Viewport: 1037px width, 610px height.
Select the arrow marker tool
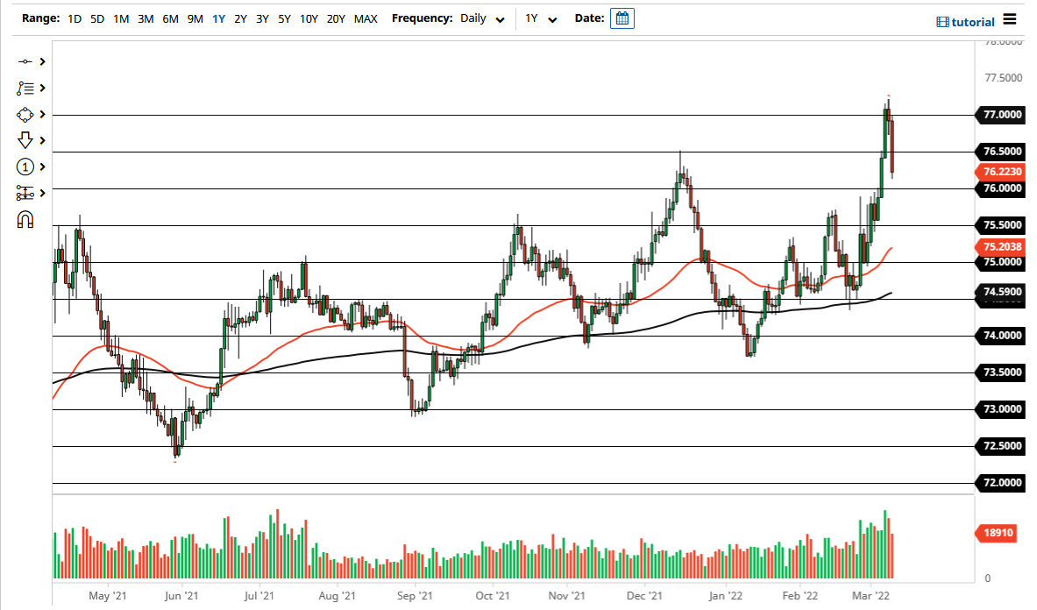tap(25, 140)
